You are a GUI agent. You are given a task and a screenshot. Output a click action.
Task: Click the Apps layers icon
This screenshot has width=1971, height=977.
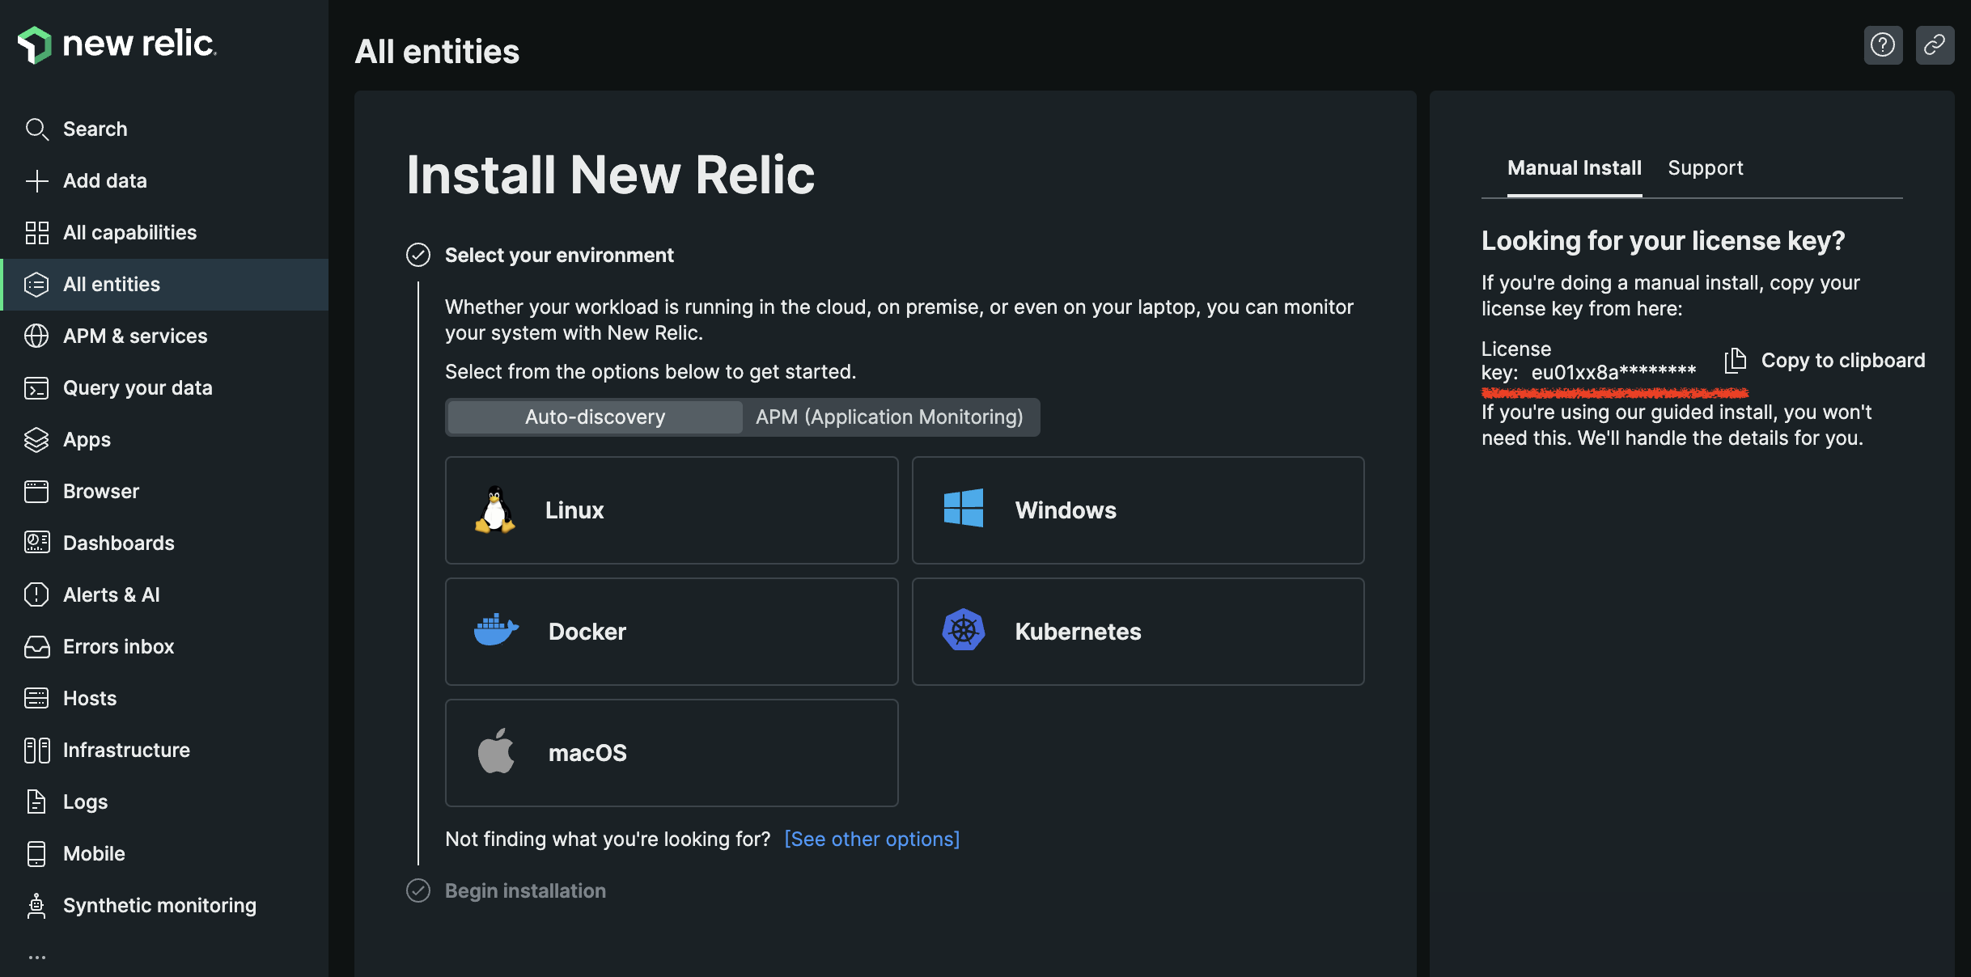pos(36,440)
